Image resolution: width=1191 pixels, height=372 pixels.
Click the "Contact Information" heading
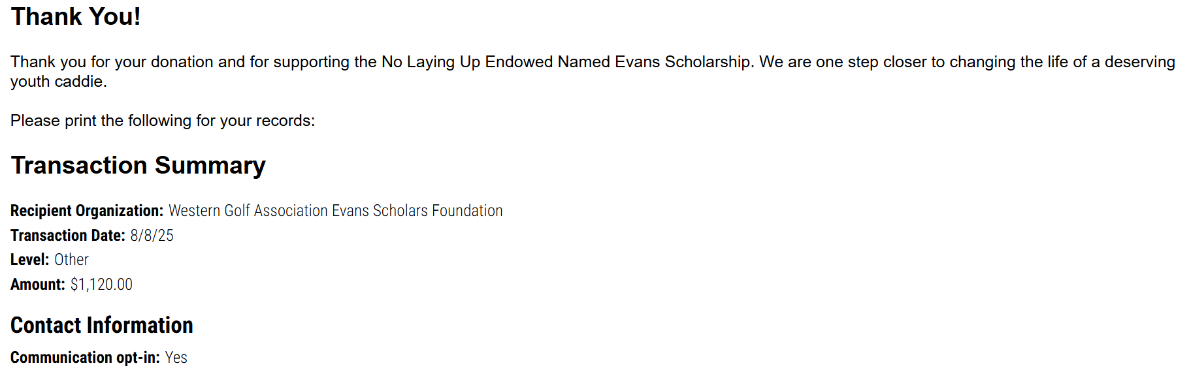point(102,325)
